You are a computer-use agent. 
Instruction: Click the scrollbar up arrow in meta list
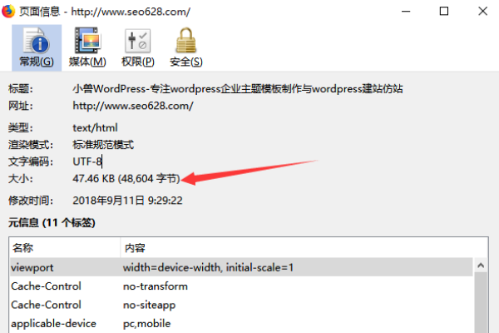tap(481, 266)
